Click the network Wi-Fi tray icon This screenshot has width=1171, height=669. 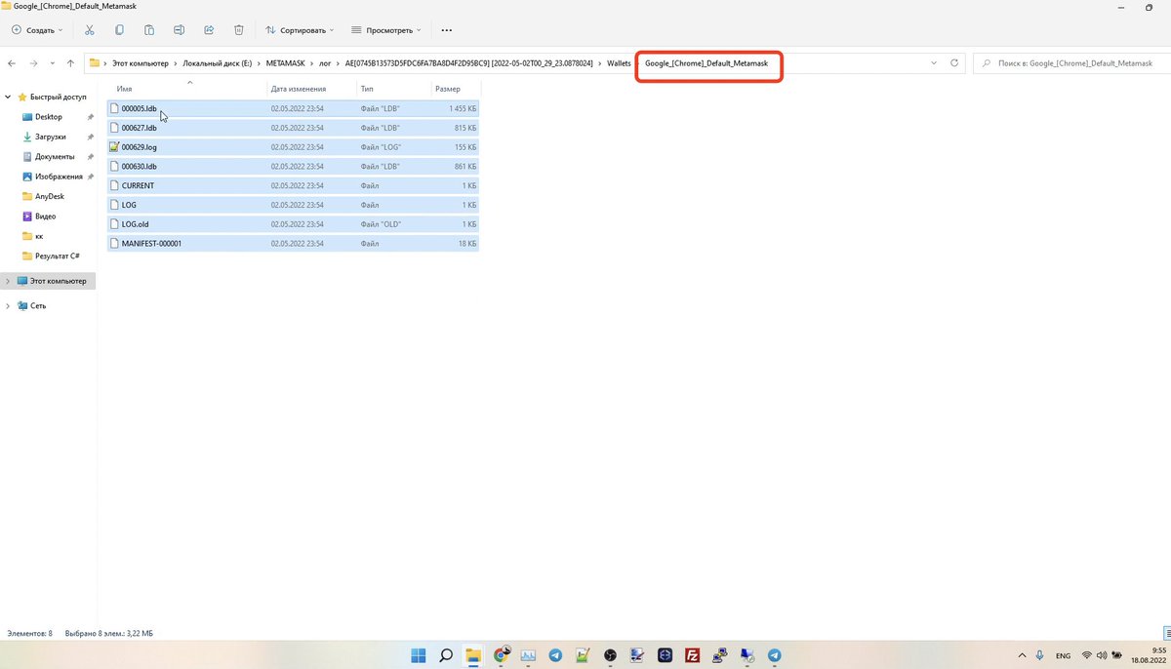(x=1087, y=655)
